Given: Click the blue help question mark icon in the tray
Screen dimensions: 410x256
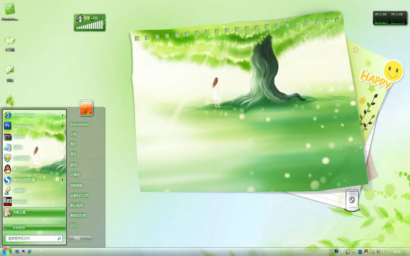Looking at the screenshot, I should (336, 251).
